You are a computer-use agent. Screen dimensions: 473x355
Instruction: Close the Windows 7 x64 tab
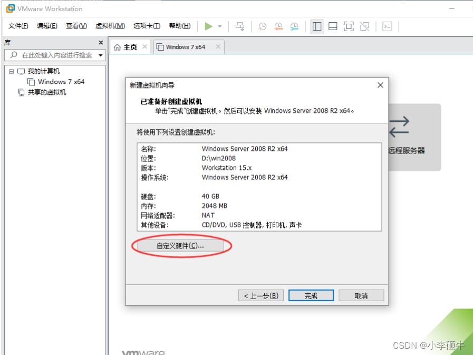[218, 46]
